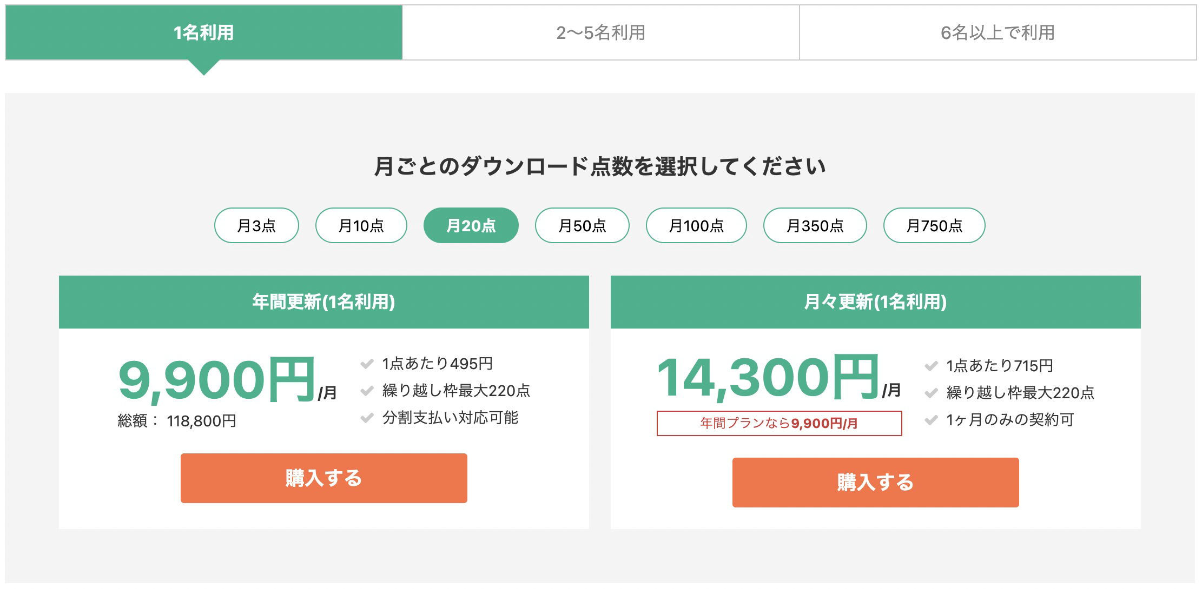Select the 月350点 download plan
The width and height of the screenshot is (1202, 589).
(x=815, y=225)
